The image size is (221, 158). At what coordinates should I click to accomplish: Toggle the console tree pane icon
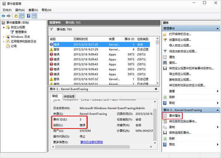pos(22,16)
